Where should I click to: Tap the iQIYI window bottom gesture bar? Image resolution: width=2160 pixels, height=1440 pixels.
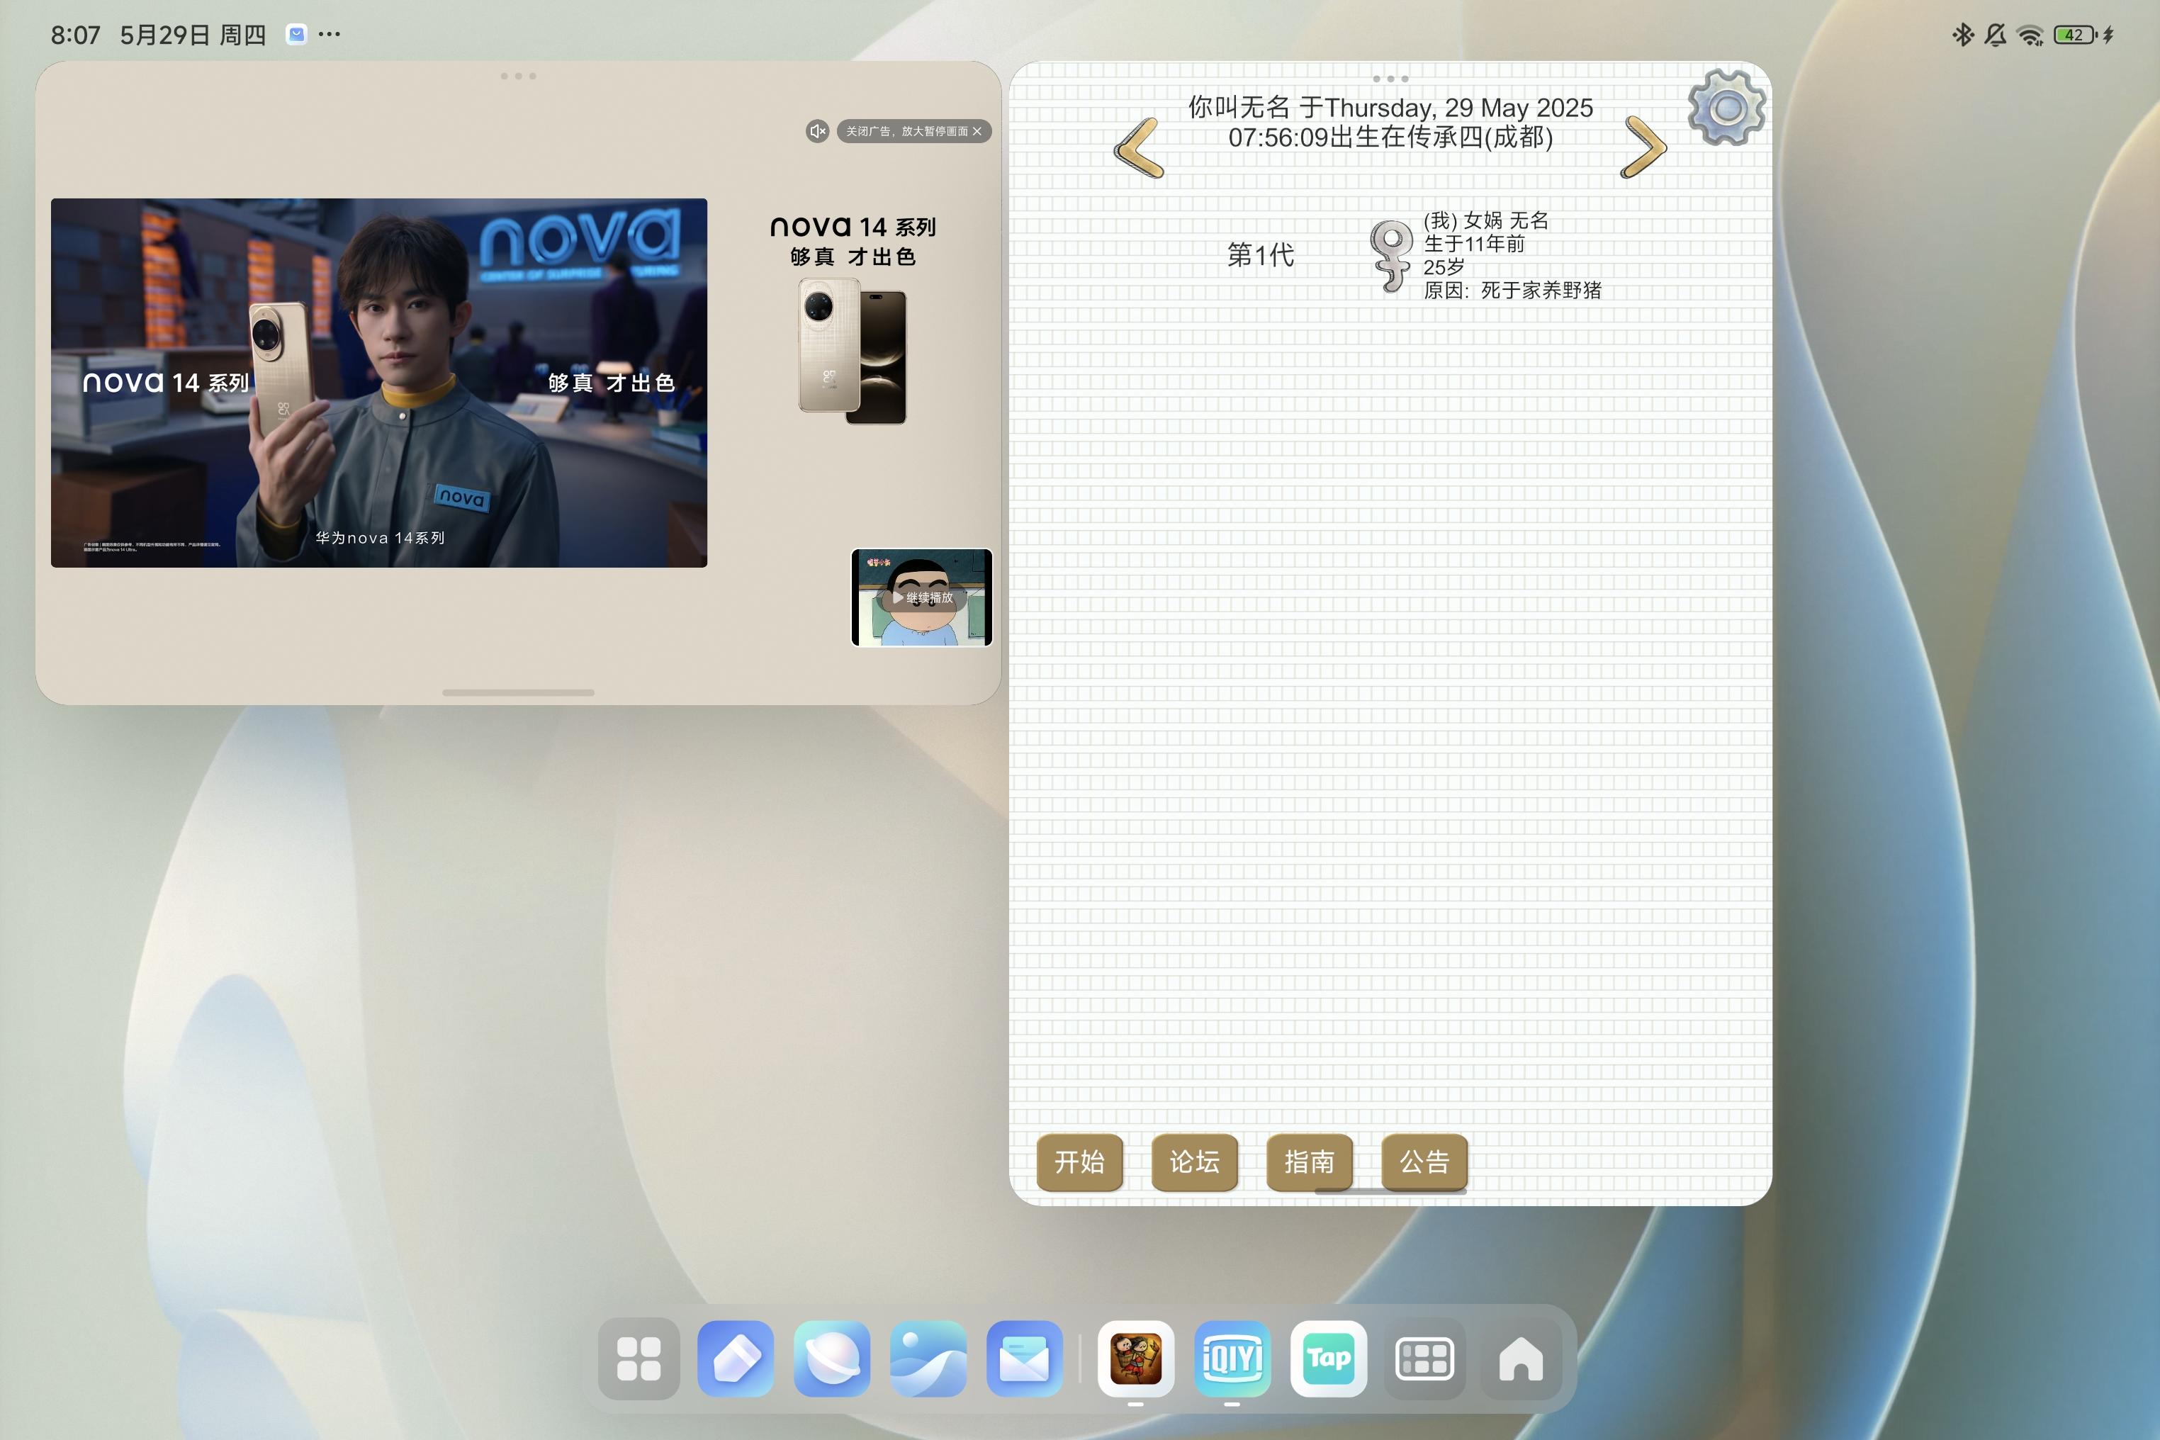click(x=518, y=692)
